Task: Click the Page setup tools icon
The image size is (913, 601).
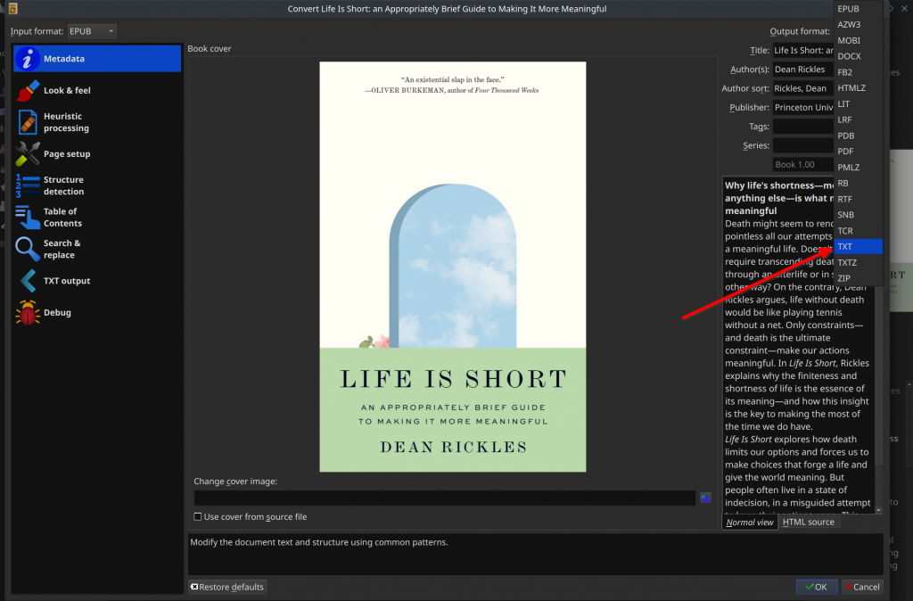Action: point(28,153)
